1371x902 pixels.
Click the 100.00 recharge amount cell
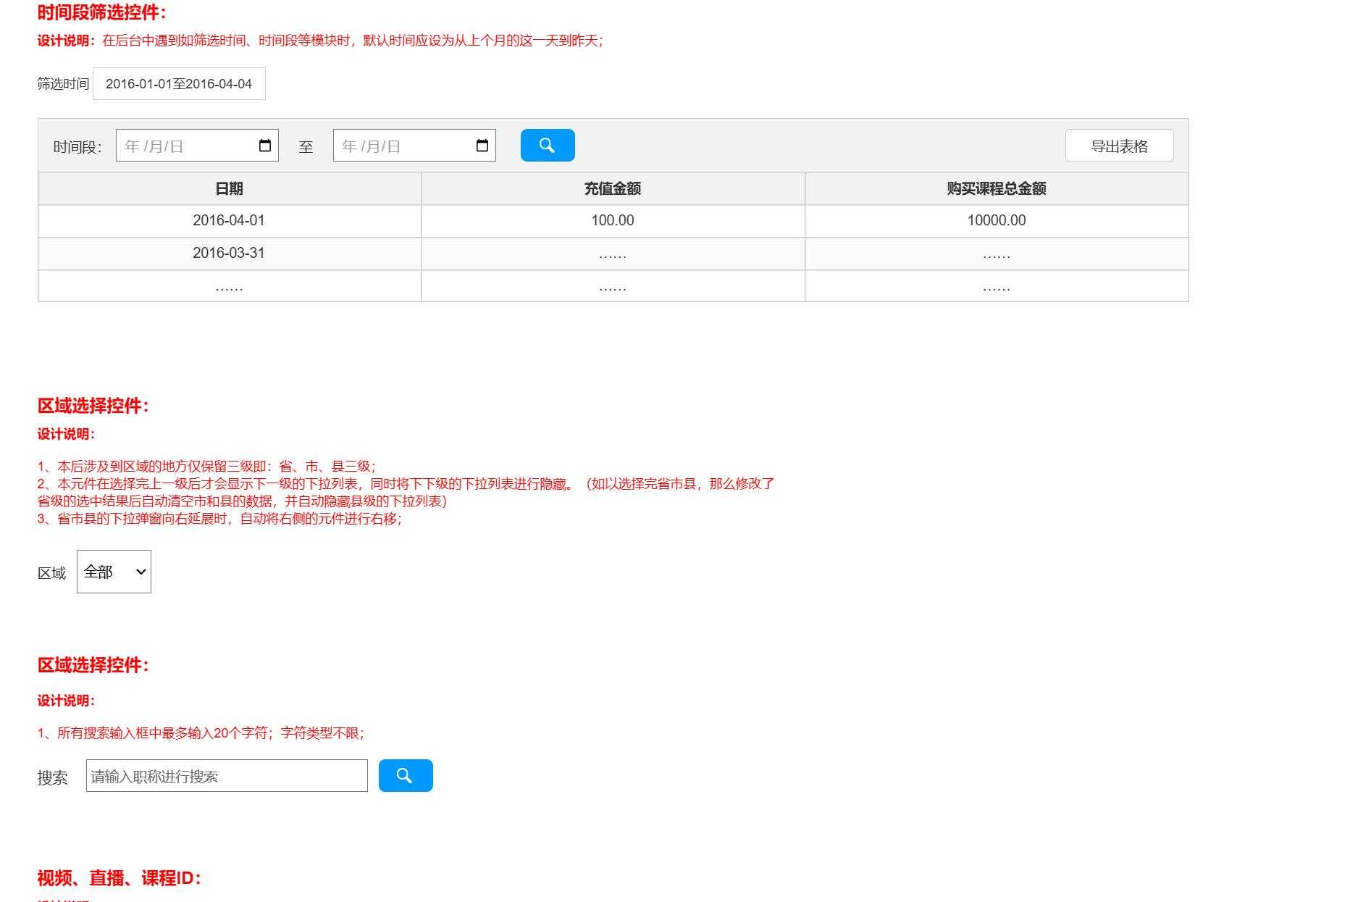[x=613, y=221]
